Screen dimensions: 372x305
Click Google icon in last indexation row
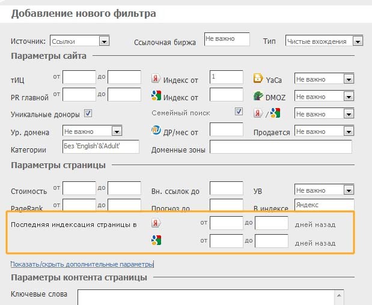click(x=156, y=242)
